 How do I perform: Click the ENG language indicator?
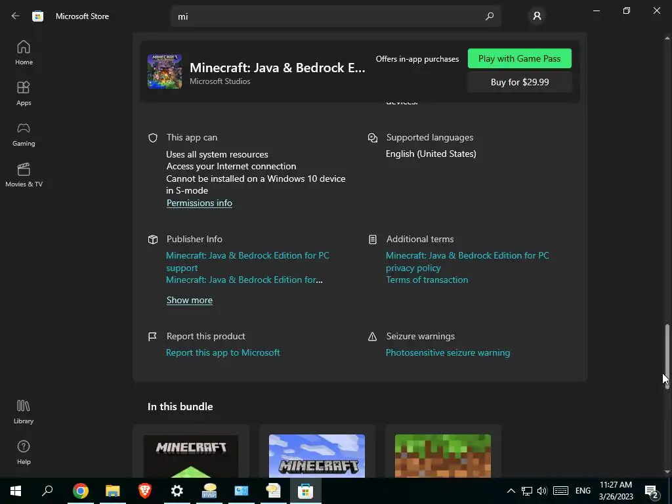(583, 491)
